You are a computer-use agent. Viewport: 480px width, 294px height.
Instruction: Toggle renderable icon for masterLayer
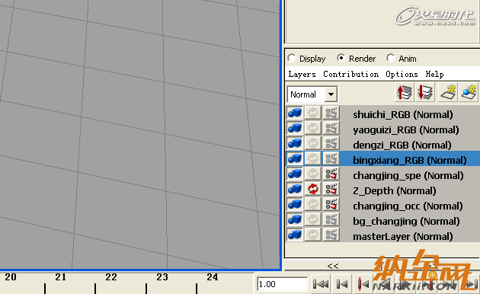[x=295, y=235]
